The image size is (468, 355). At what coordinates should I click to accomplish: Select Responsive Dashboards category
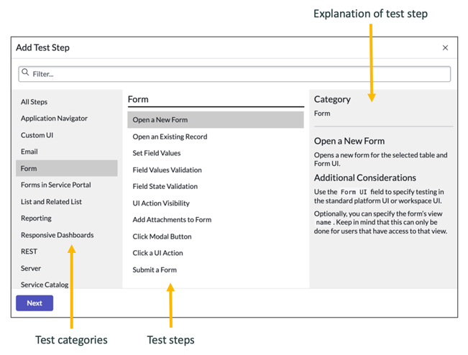pyautogui.click(x=57, y=235)
